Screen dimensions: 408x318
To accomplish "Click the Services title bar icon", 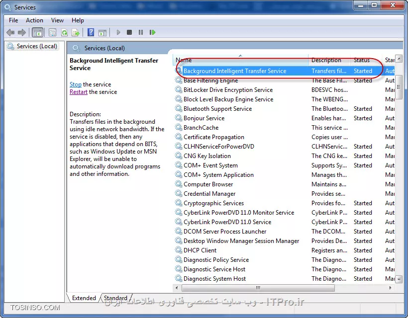I will pos(8,7).
